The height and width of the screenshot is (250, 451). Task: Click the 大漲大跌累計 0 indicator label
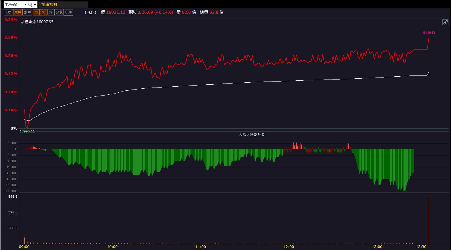(x=251, y=134)
